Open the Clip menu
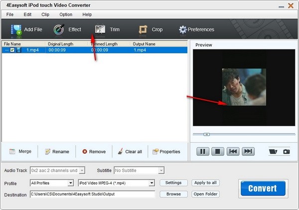The height and width of the screenshot is (210, 299). point(45,14)
